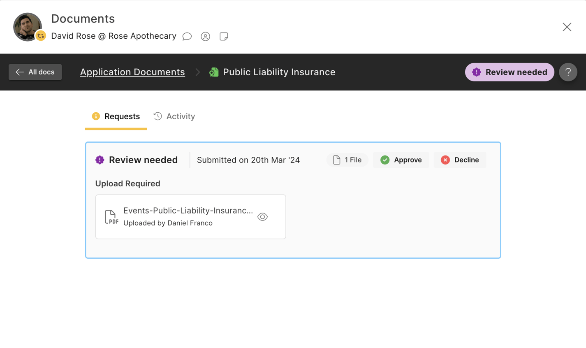This screenshot has height=348, width=586.
Task: Click the question mark help icon
Action: tap(568, 72)
